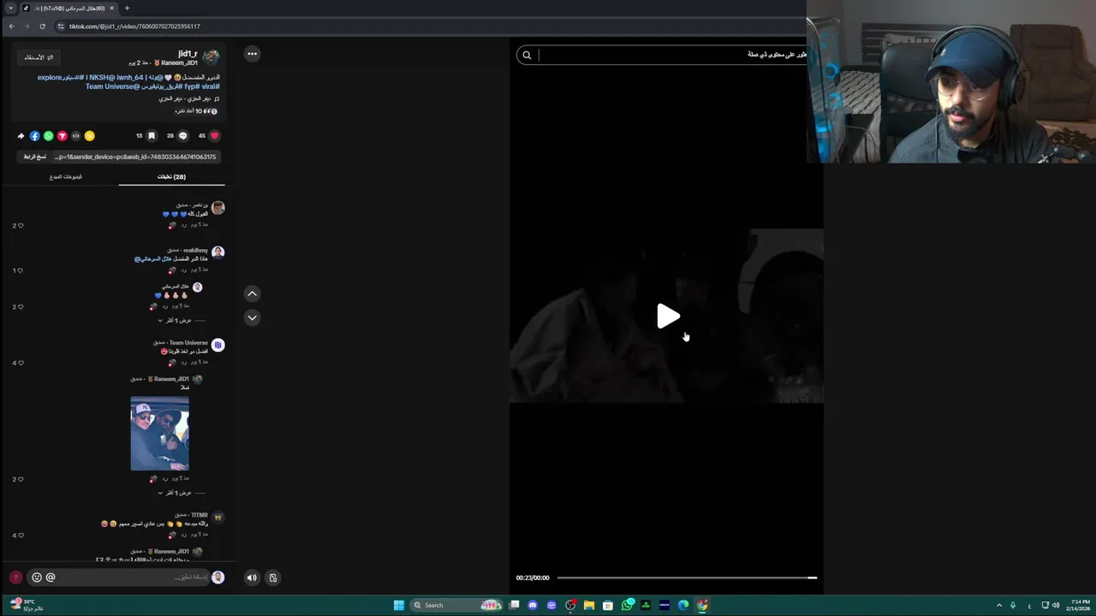
Task: Switch to the comments (28) tab
Action: click(x=171, y=176)
